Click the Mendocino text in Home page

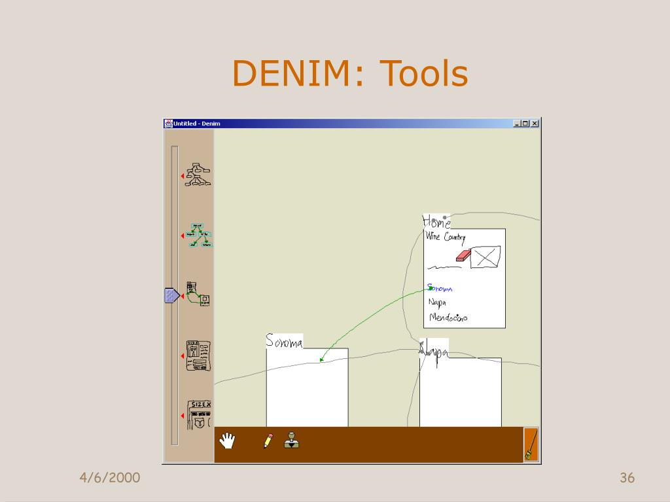click(x=448, y=318)
